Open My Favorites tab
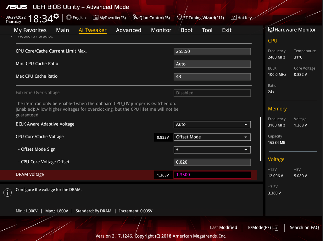Viewport: 323px width, 241px height. 30,30
